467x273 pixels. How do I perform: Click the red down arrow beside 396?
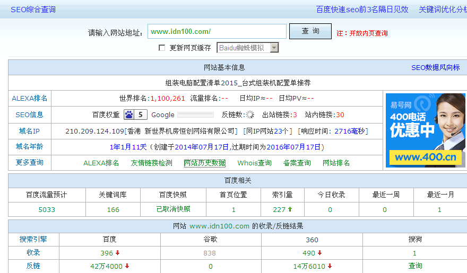tap(118, 252)
